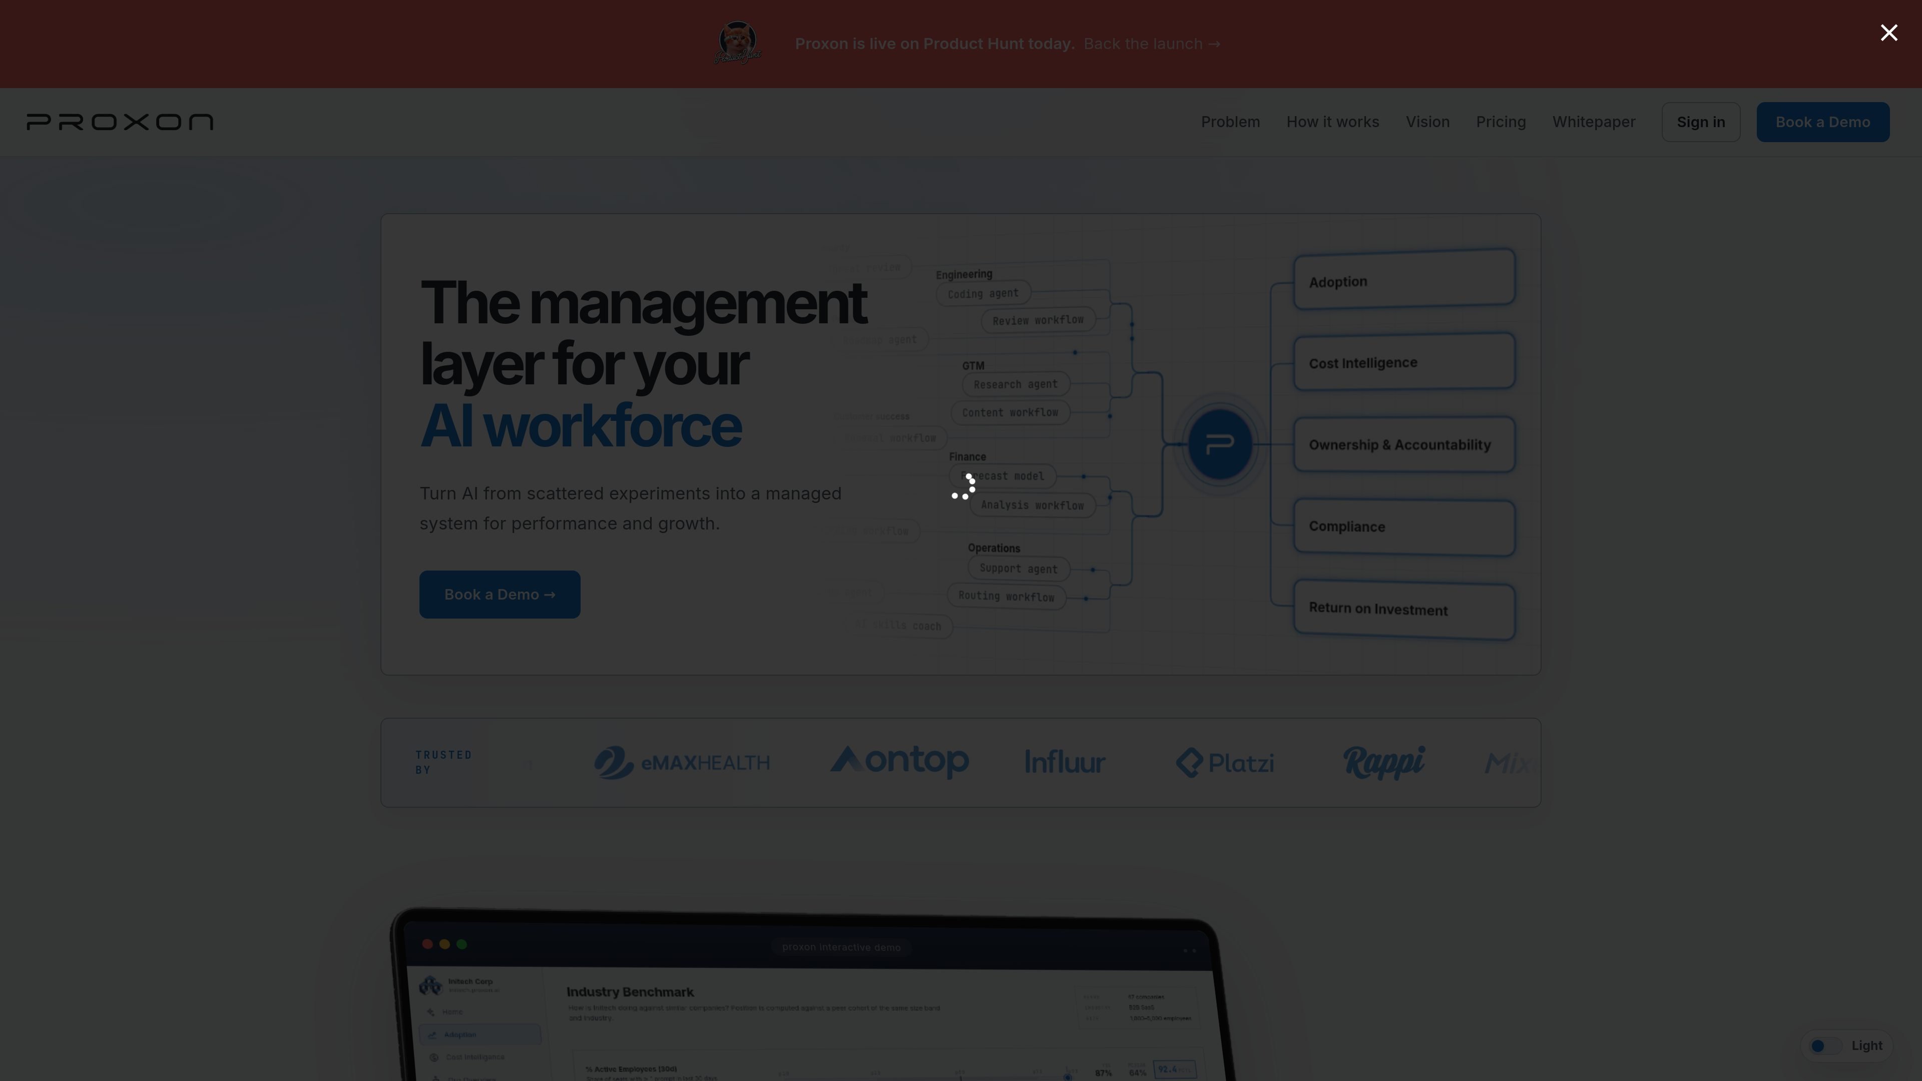
Task: Click Book a Demo in header
Action: [x=1822, y=122]
